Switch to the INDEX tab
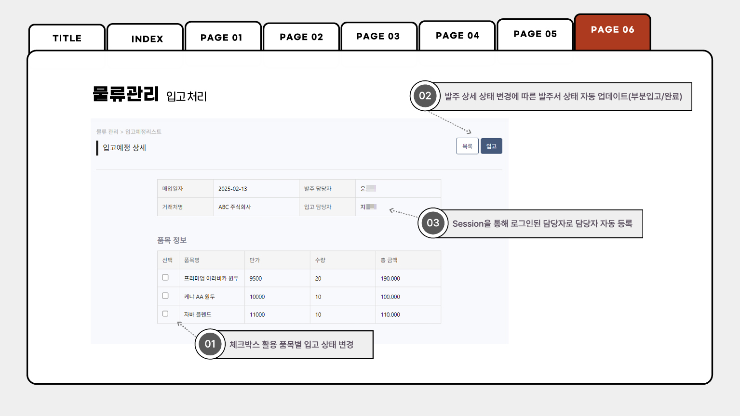 147,39
